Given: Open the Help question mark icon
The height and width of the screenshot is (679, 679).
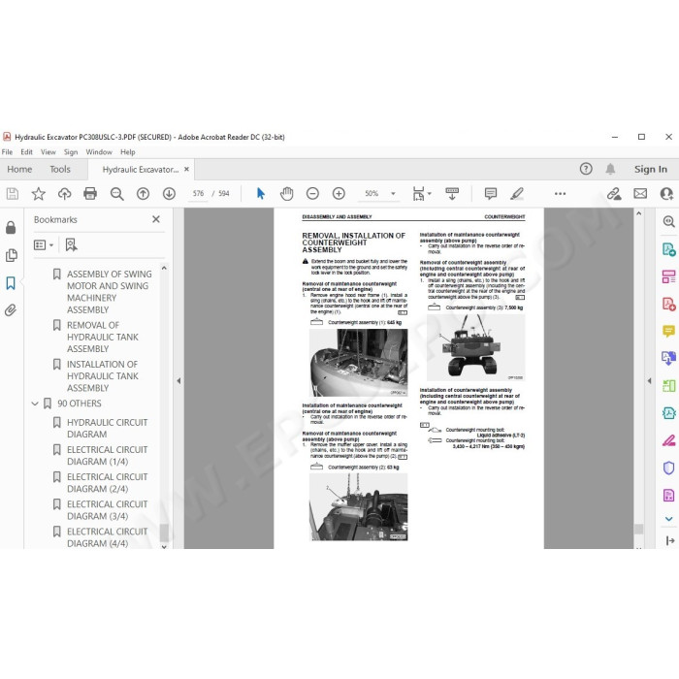Looking at the screenshot, I should [586, 169].
